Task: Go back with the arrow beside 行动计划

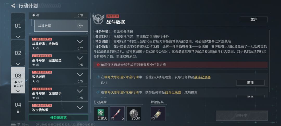Action: click(13, 6)
